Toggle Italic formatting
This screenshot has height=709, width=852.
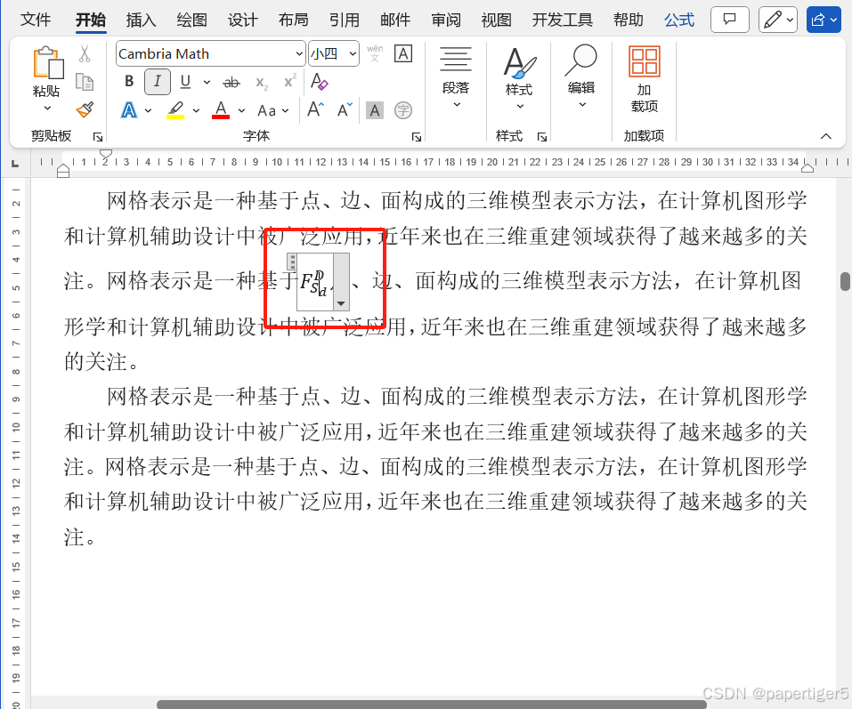point(157,82)
